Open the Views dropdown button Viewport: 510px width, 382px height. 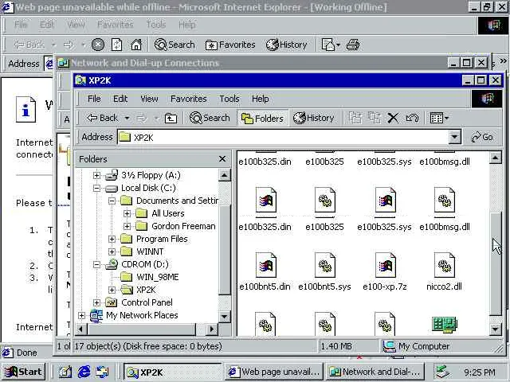point(439,118)
